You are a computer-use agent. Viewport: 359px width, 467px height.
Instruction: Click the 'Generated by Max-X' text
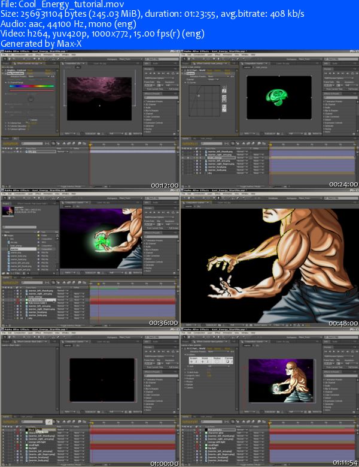[41, 44]
